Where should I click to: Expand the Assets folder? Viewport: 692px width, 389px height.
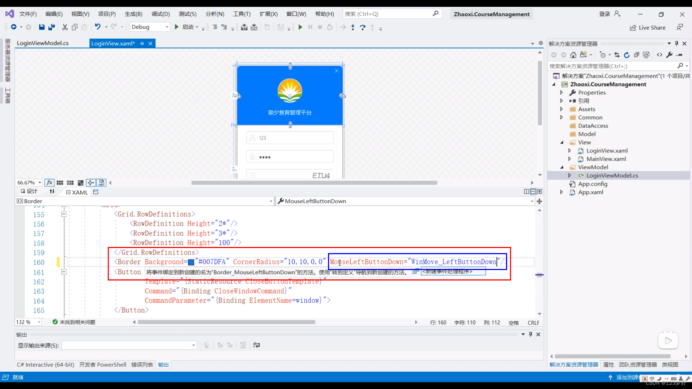tap(561, 109)
